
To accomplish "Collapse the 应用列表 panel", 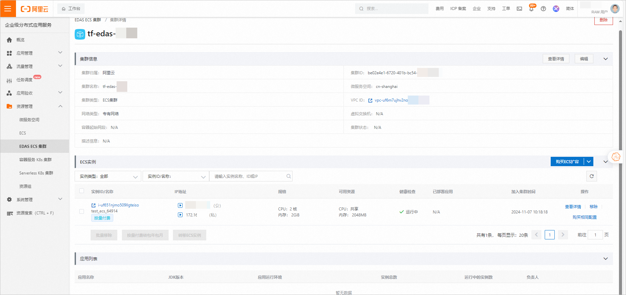I will (x=606, y=259).
